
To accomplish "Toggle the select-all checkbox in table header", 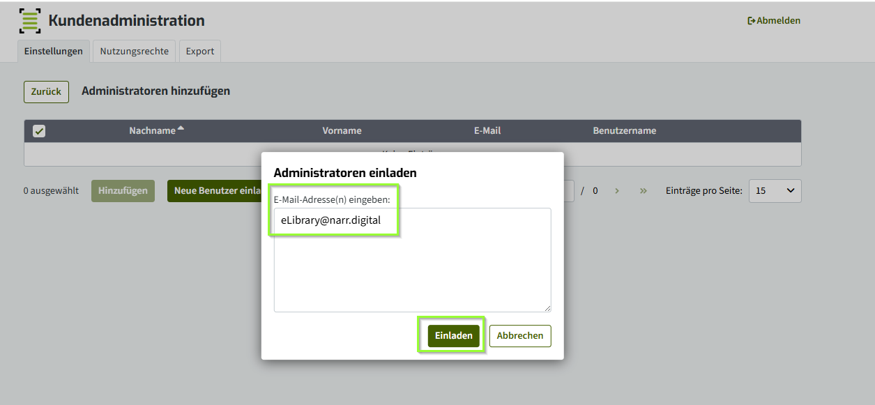I will (x=39, y=131).
